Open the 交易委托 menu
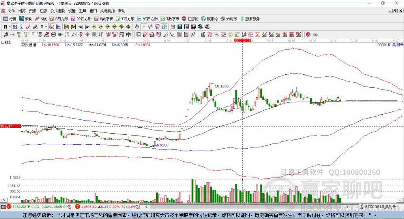The image size is (404, 219). click(107, 11)
